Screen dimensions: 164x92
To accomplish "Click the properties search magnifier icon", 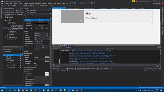I will 50,14.
